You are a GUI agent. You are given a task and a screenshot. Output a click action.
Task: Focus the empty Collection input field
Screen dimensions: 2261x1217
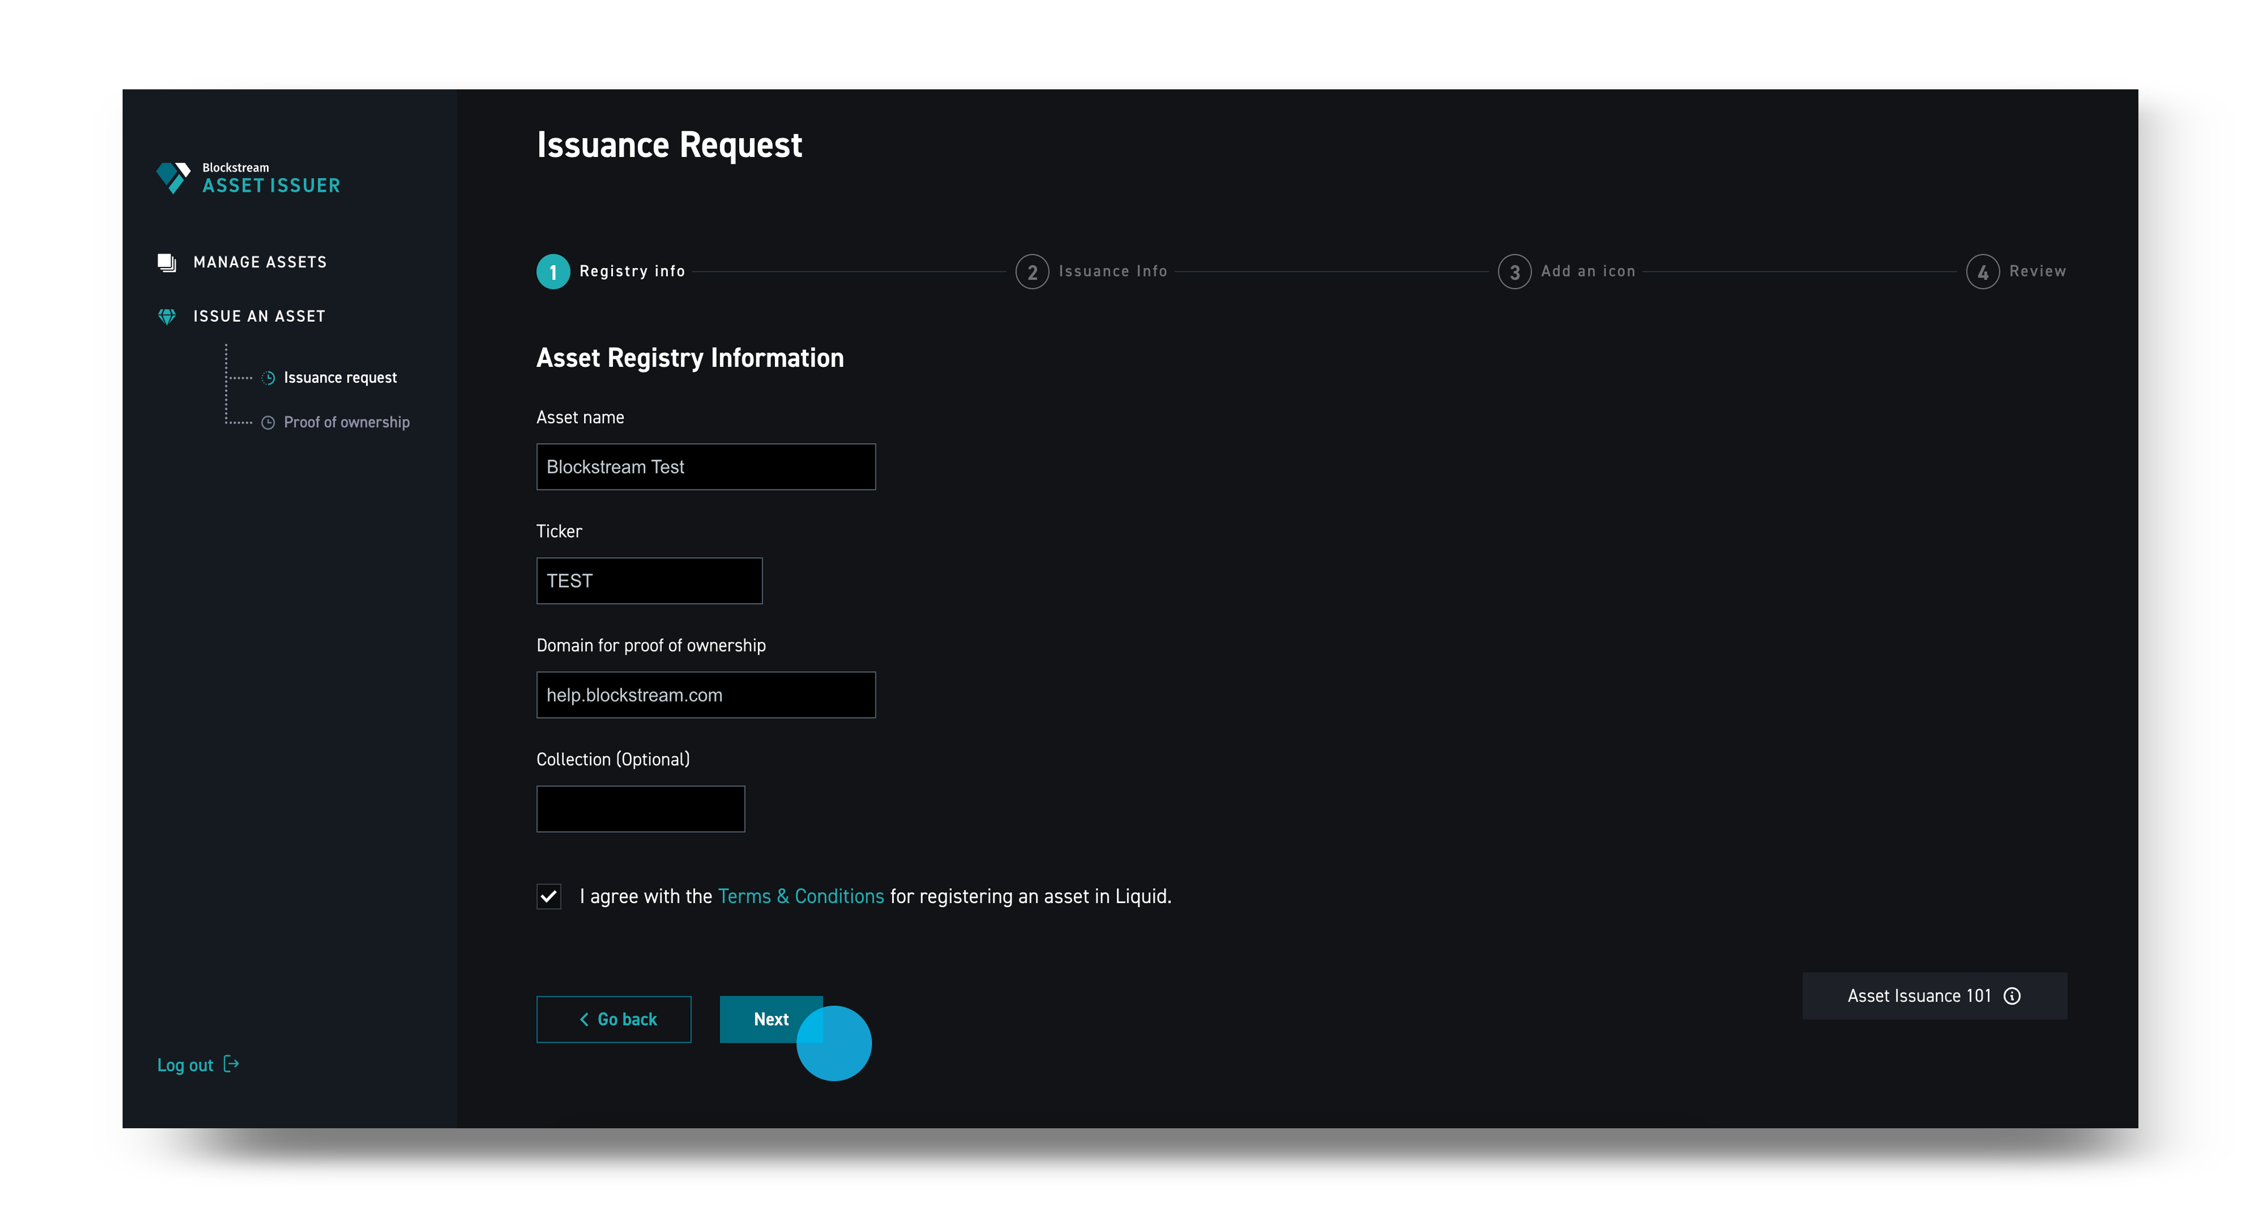click(641, 809)
